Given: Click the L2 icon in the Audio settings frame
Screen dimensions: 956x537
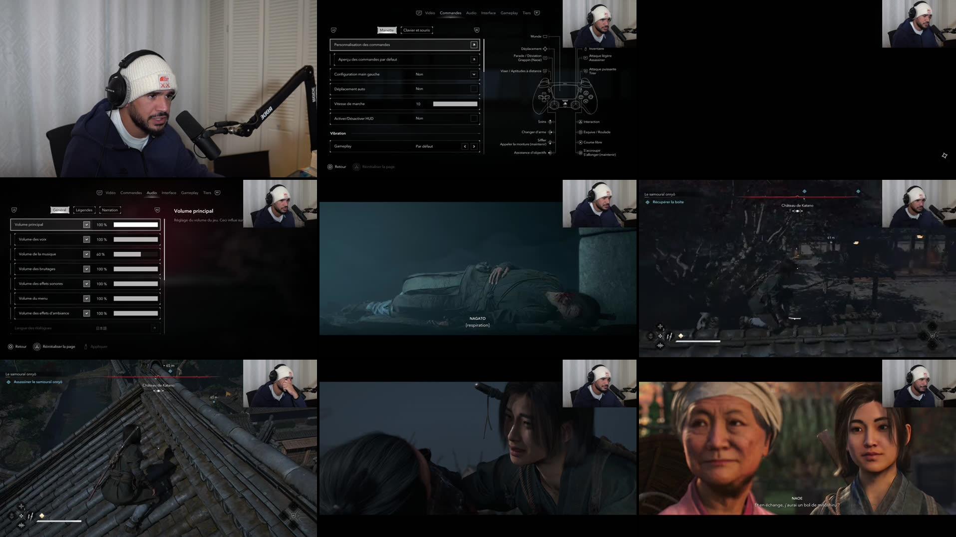Looking at the screenshot, I should pyautogui.click(x=14, y=210).
